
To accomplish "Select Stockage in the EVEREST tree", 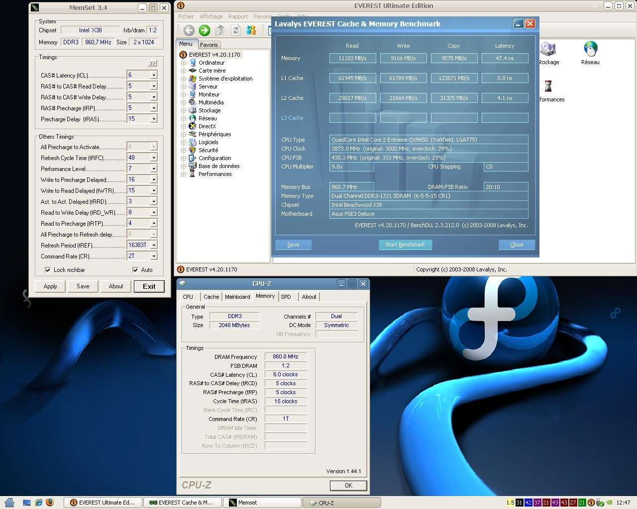I will pos(210,110).
